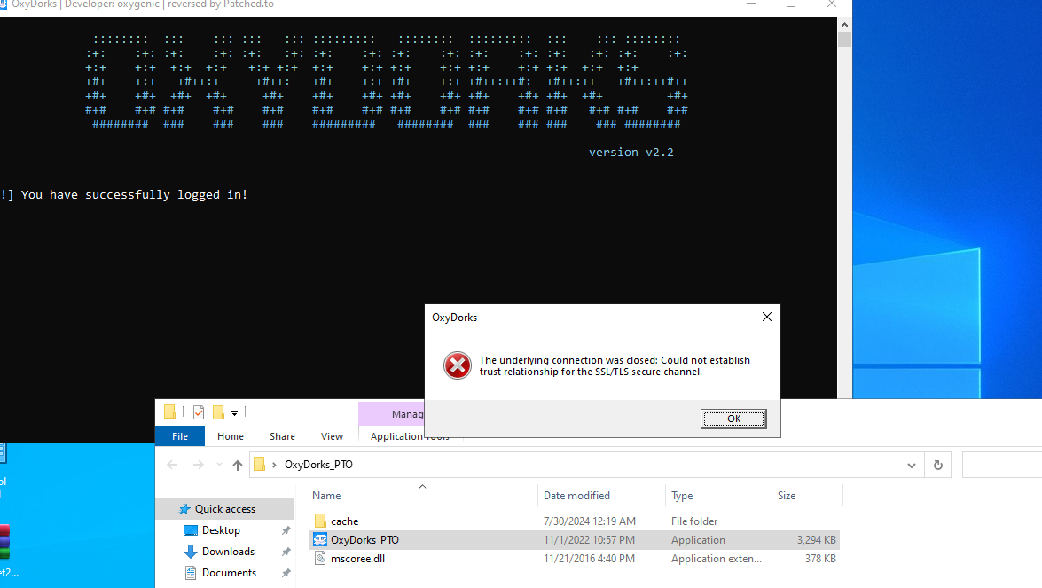Click the 11/1/2022 10:57 PM date cell
The height and width of the screenshot is (588, 1042).
point(589,540)
